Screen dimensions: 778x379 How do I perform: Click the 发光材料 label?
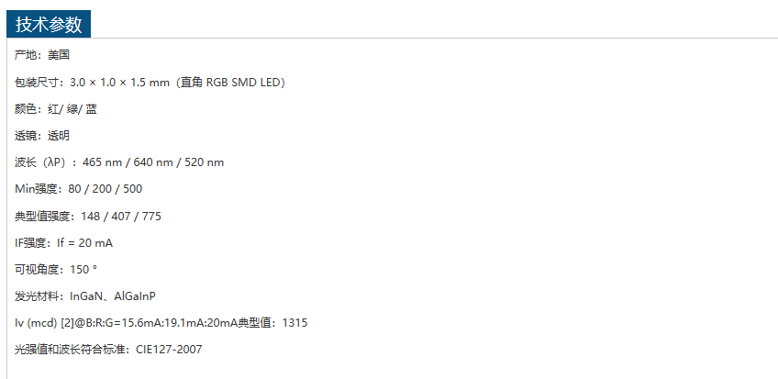click(x=39, y=296)
